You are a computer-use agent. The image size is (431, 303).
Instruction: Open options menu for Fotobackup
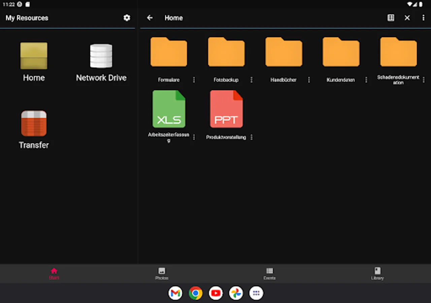pyautogui.click(x=252, y=80)
